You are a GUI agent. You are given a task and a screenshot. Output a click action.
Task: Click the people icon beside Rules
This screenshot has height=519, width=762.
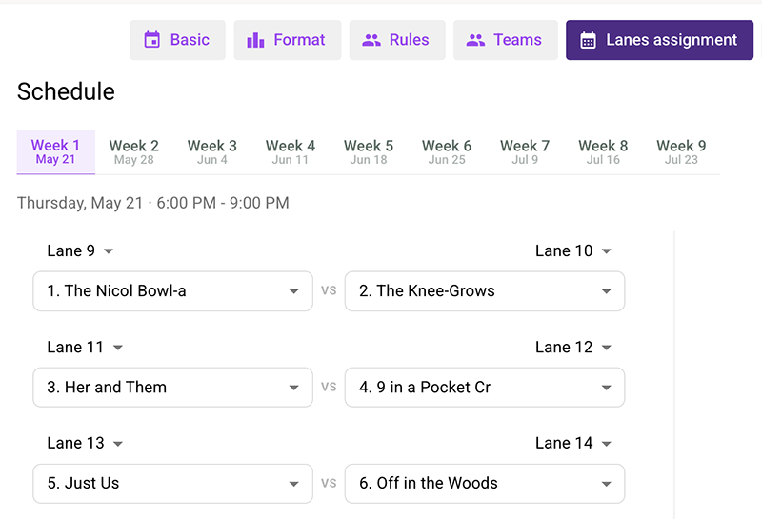pyautogui.click(x=371, y=40)
